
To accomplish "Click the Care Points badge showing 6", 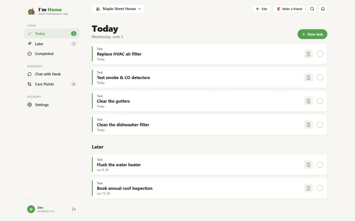I will 74,84.
